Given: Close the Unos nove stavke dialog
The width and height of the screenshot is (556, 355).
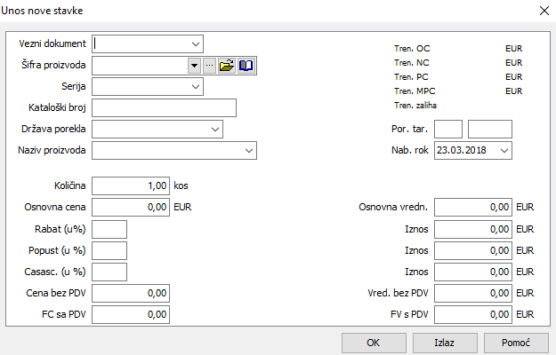Looking at the screenshot, I should click(543, 11).
